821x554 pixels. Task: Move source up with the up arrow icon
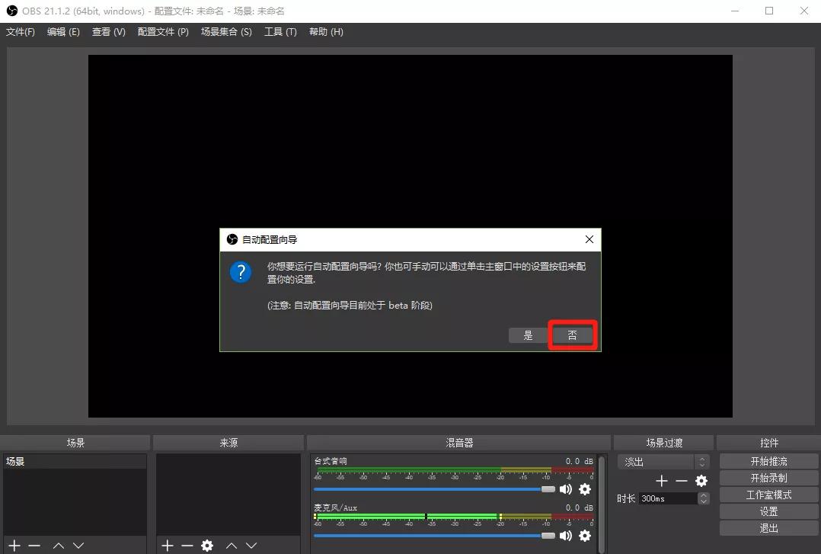coord(231,545)
